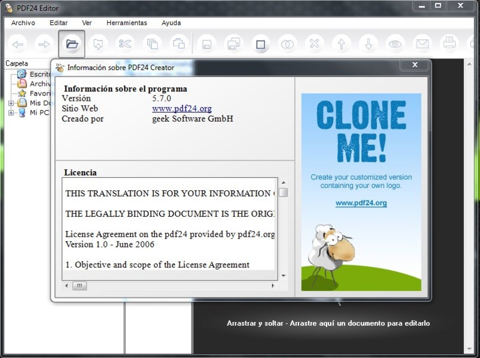Viewport: 480px width, 358px height.
Task: Open www.pdf24.org link in Clone Me banner
Action: [x=361, y=203]
